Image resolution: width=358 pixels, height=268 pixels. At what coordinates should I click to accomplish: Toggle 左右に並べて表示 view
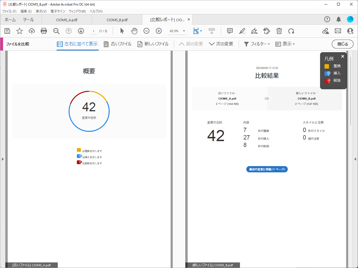(77, 44)
